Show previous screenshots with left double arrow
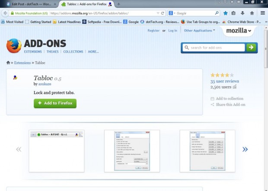268x191 pixels. point(19,149)
